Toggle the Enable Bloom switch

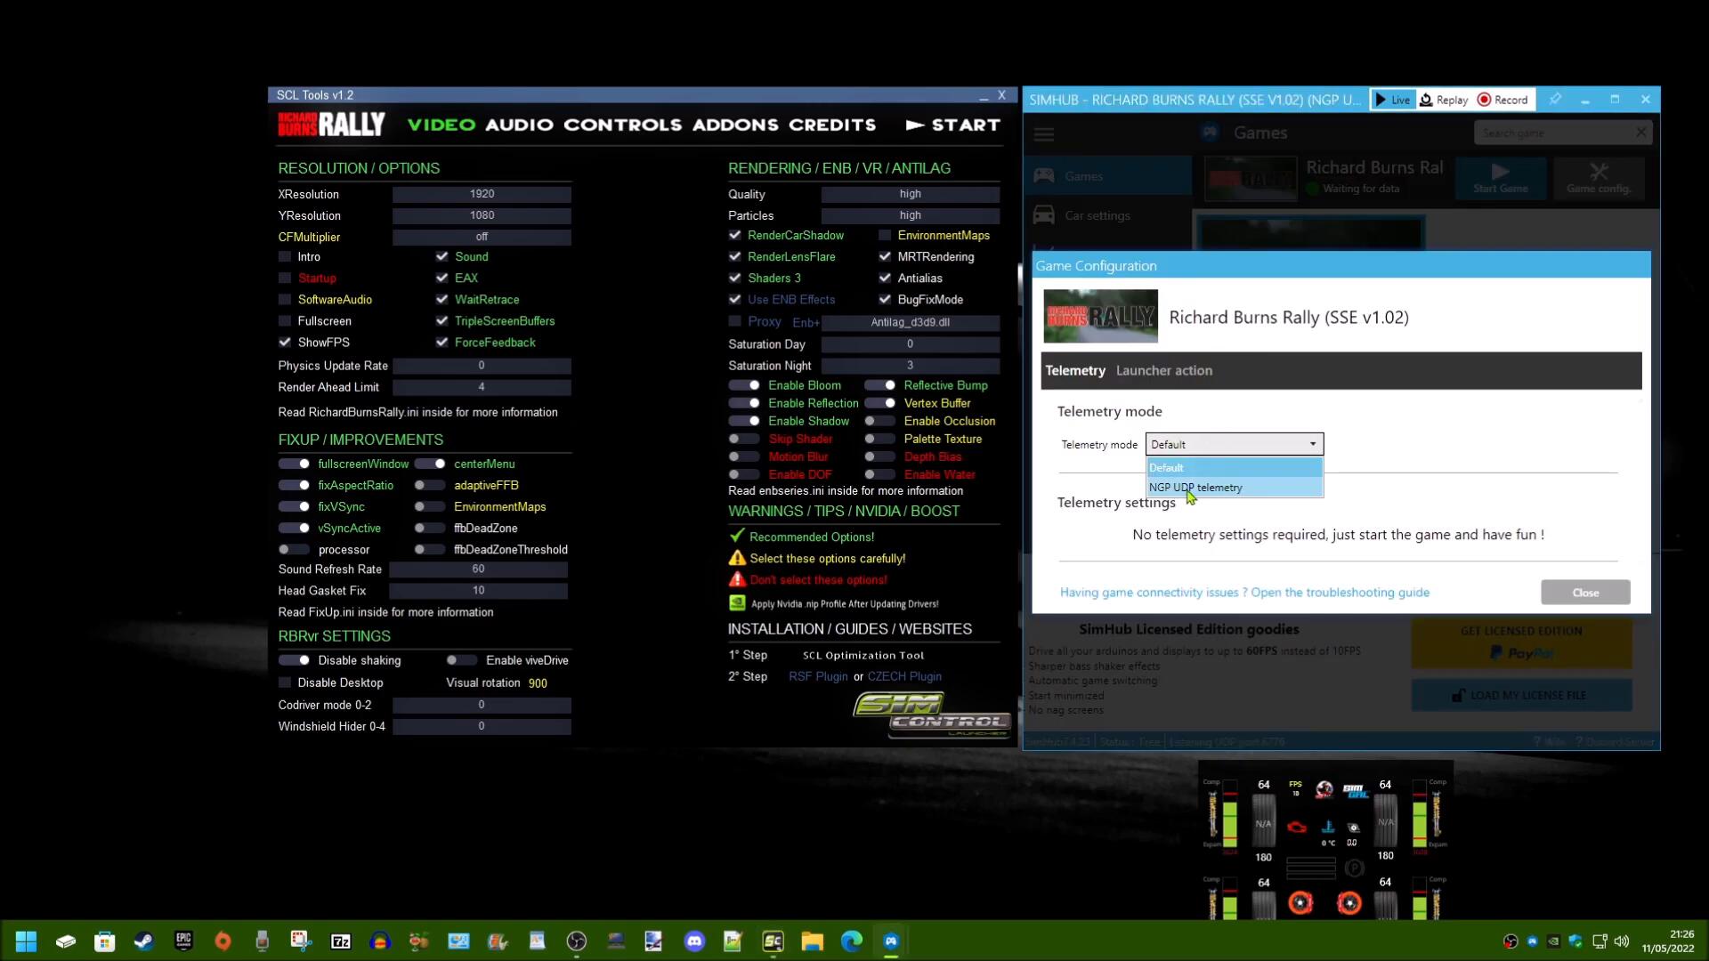coord(744,385)
